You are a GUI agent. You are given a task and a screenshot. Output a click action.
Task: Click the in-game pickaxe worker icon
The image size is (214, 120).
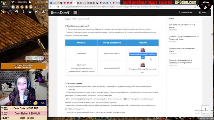23,12
